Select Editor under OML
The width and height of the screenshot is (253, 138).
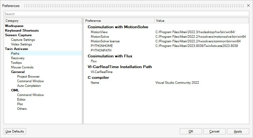coord(21,100)
